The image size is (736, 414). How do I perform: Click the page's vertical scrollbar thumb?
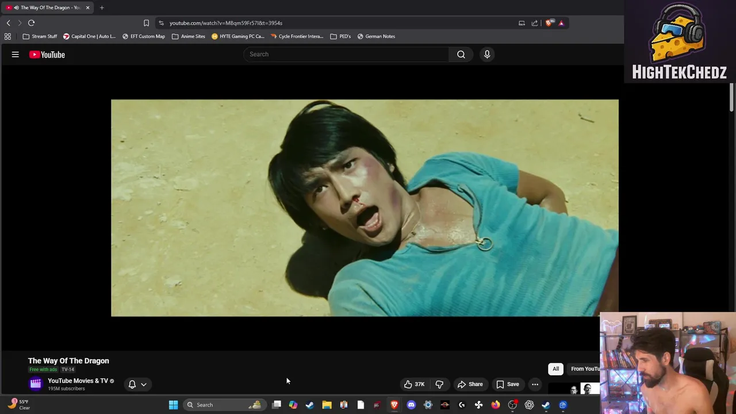(731, 98)
